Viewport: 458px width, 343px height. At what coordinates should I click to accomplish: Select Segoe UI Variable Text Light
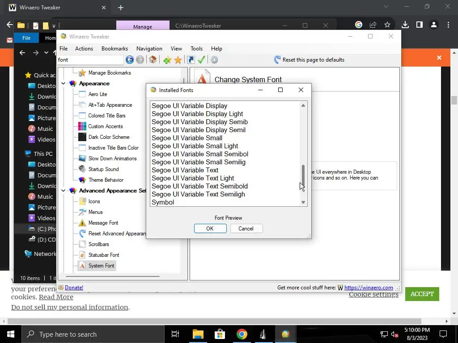point(193,178)
